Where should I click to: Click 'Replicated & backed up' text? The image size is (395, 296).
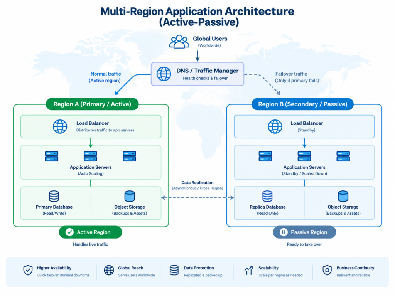203,275
